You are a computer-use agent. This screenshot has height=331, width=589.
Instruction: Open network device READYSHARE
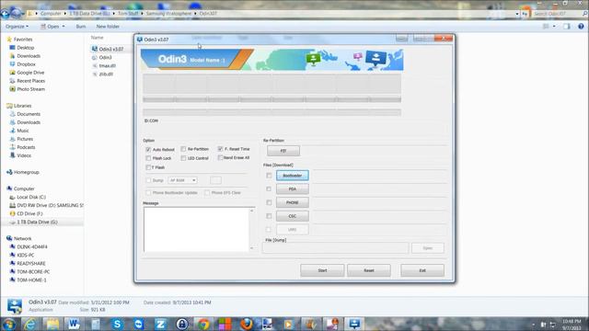(28, 264)
